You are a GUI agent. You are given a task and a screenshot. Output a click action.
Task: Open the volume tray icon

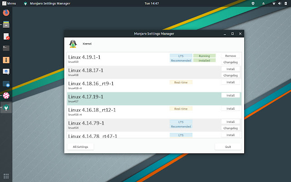coord(280,3)
